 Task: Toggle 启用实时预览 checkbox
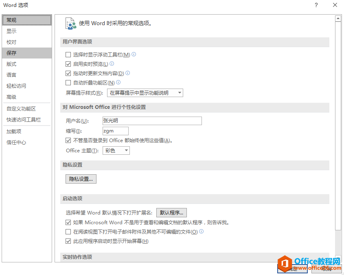coord(68,64)
